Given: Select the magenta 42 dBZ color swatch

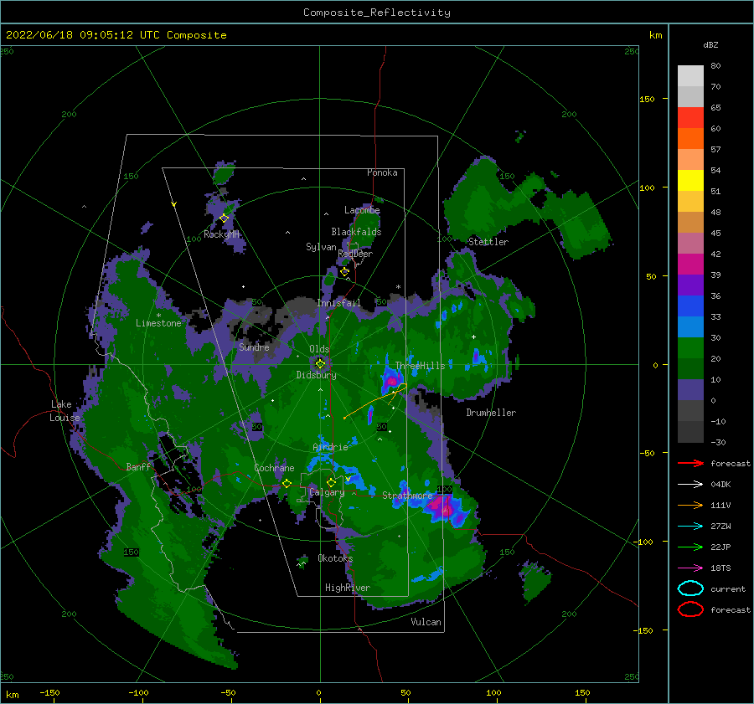Looking at the screenshot, I should tap(690, 265).
